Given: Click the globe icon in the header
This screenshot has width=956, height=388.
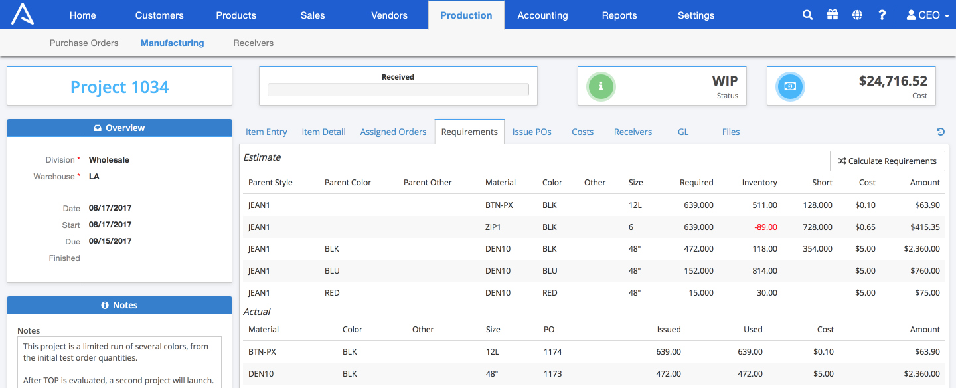Looking at the screenshot, I should coord(857,15).
